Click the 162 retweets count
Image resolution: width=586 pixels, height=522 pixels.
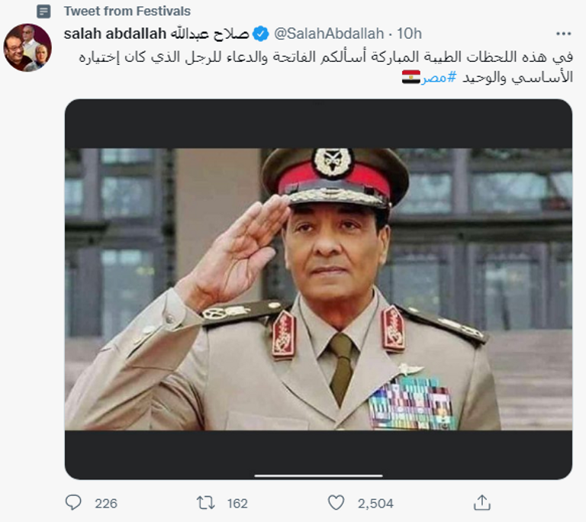click(x=237, y=503)
